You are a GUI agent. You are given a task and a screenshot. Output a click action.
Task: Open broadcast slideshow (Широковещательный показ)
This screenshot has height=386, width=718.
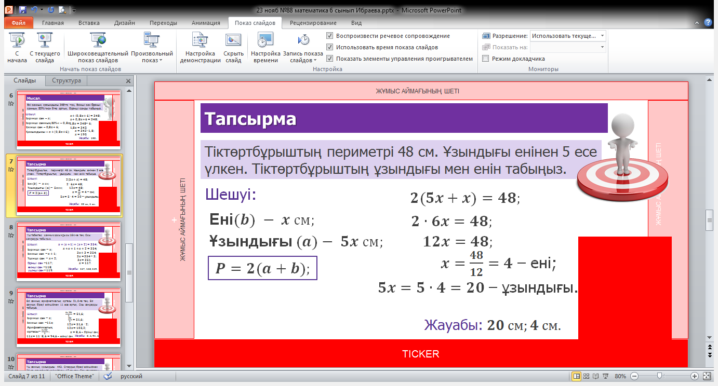(98, 47)
